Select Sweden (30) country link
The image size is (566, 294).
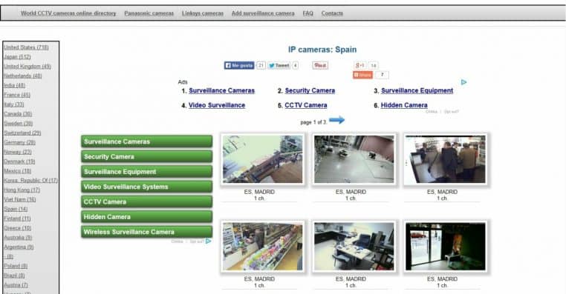coord(19,124)
